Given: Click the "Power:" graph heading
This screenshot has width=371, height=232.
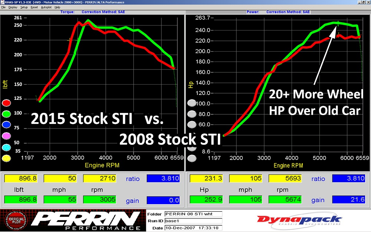Looking at the screenshot, I should (x=253, y=12).
